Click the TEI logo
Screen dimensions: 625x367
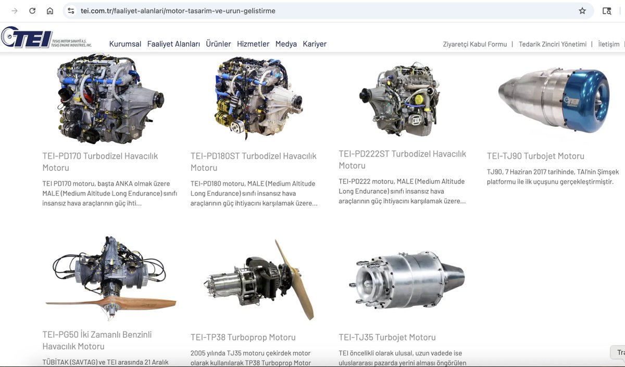coord(46,38)
